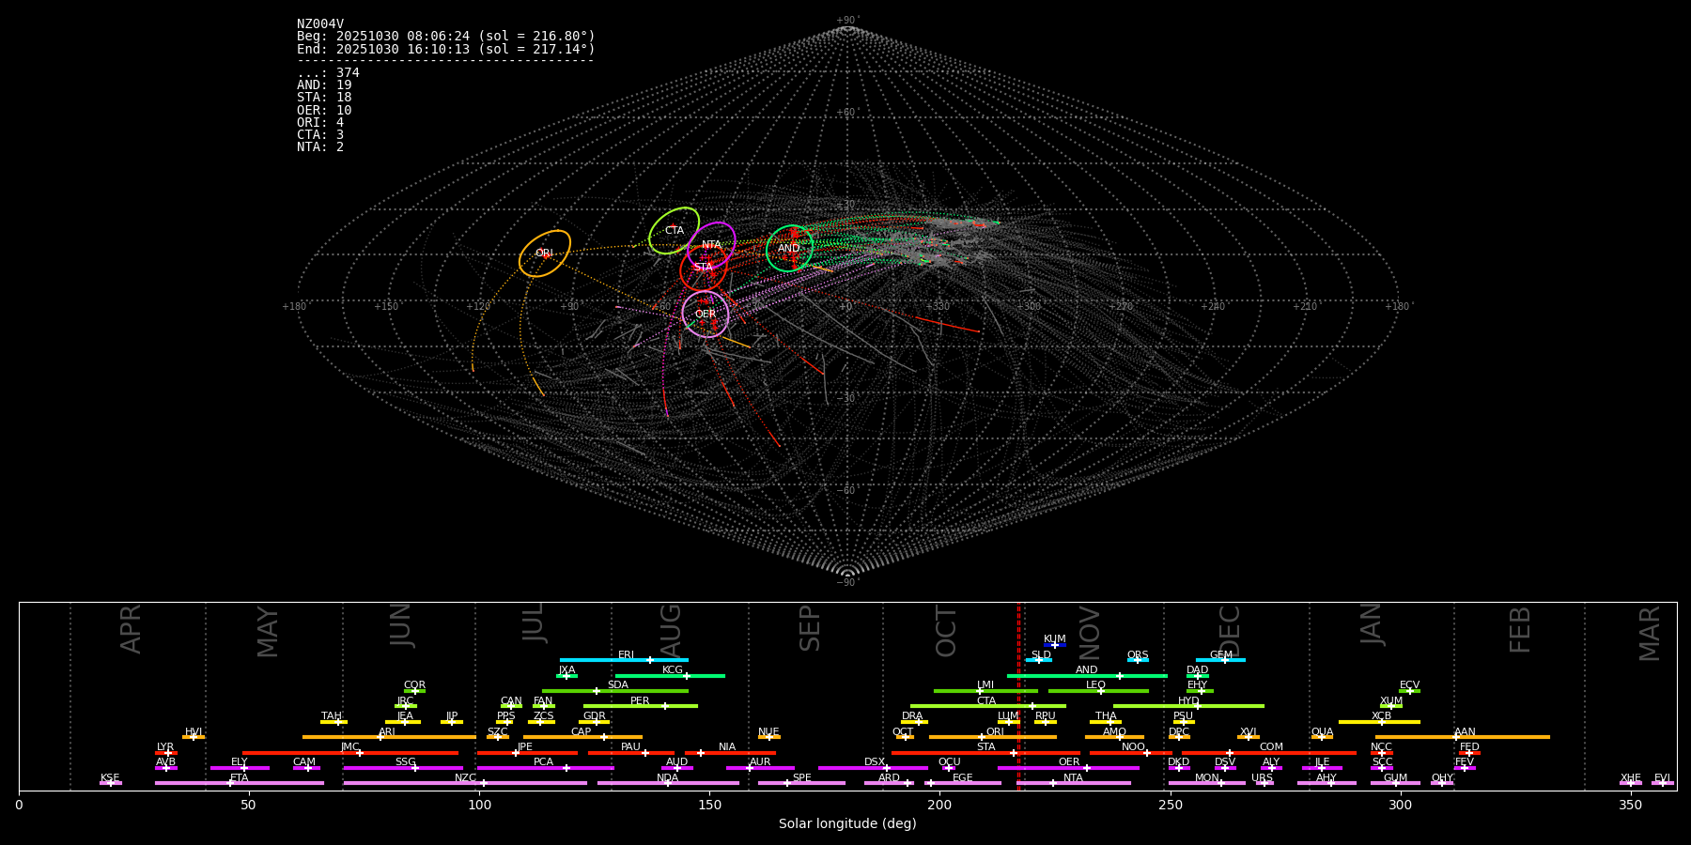Select the SDA shower label in timeline
Viewport: 1691px width, 845px height.
618,685
